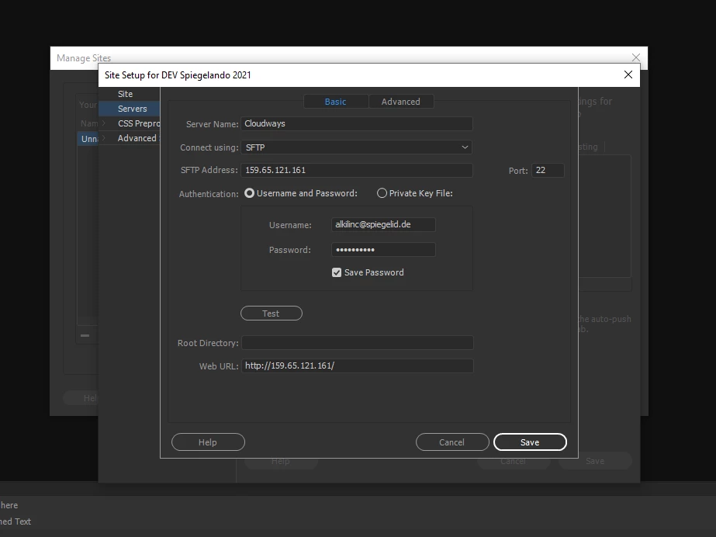Image resolution: width=716 pixels, height=537 pixels.
Task: Open the Connect using SFTP dropdown
Action: [357, 147]
